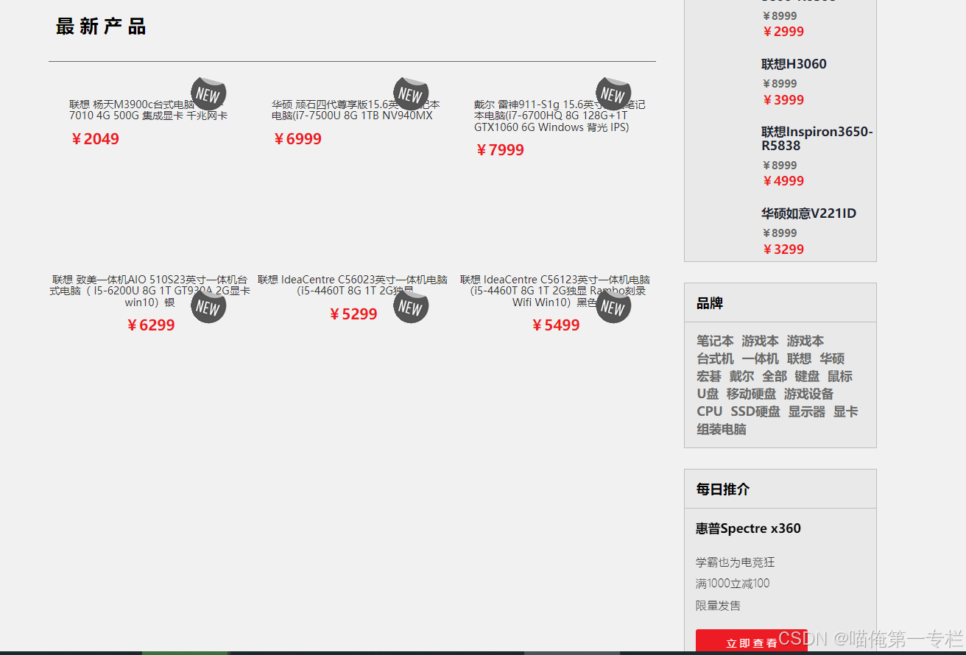Click sidebar sale price ¥3299
This screenshot has height=655, width=966.
pos(783,249)
